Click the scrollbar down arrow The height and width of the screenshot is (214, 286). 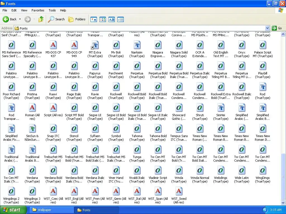pyautogui.click(x=283, y=203)
